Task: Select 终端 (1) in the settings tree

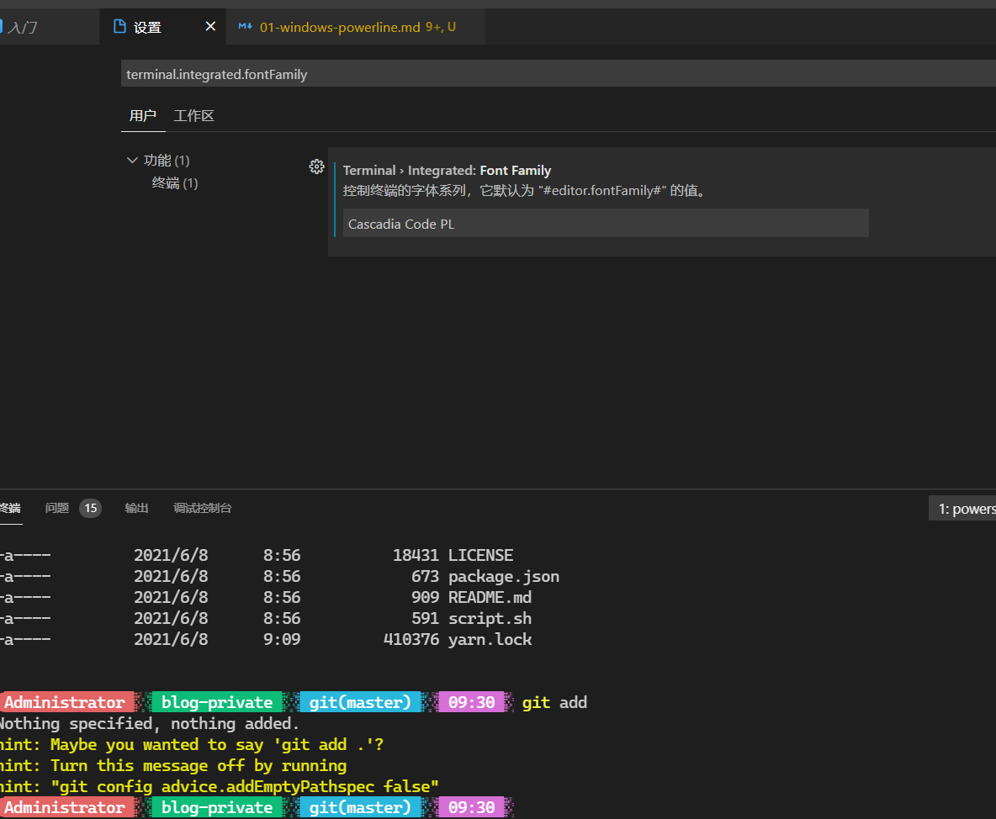Action: (174, 182)
